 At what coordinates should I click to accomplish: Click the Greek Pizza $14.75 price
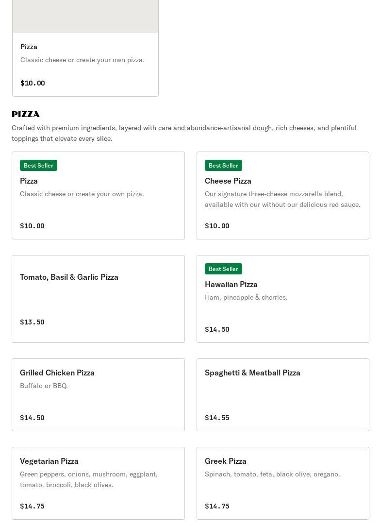(x=217, y=506)
